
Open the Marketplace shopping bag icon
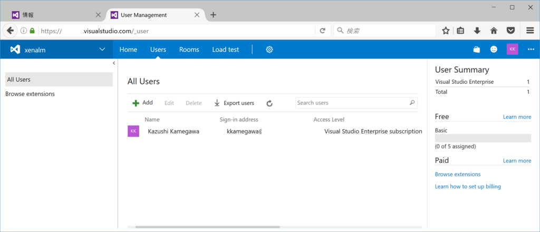click(477, 50)
